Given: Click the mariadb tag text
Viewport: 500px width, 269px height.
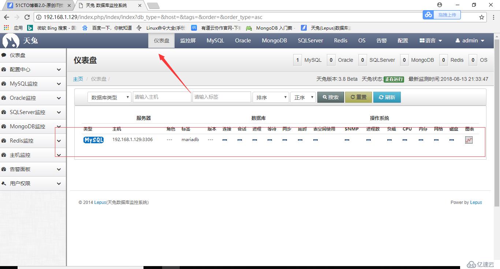Looking at the screenshot, I should [190, 140].
